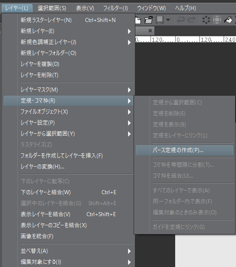Click the Fill paint bucket icon
The width and height of the screenshot is (236, 267).
point(228,20)
